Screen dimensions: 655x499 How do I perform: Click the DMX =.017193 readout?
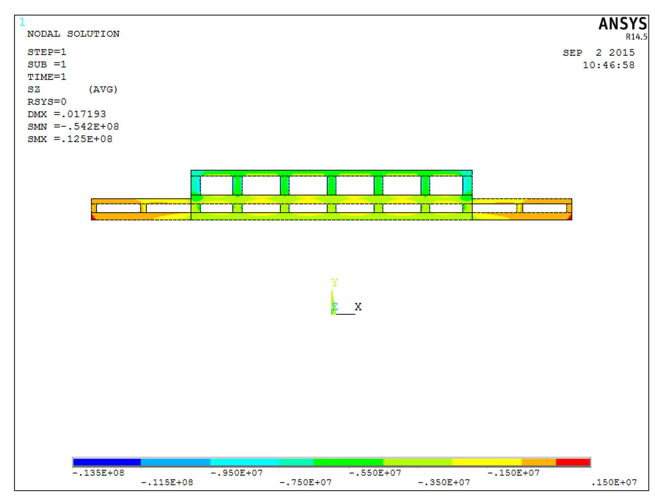click(67, 114)
